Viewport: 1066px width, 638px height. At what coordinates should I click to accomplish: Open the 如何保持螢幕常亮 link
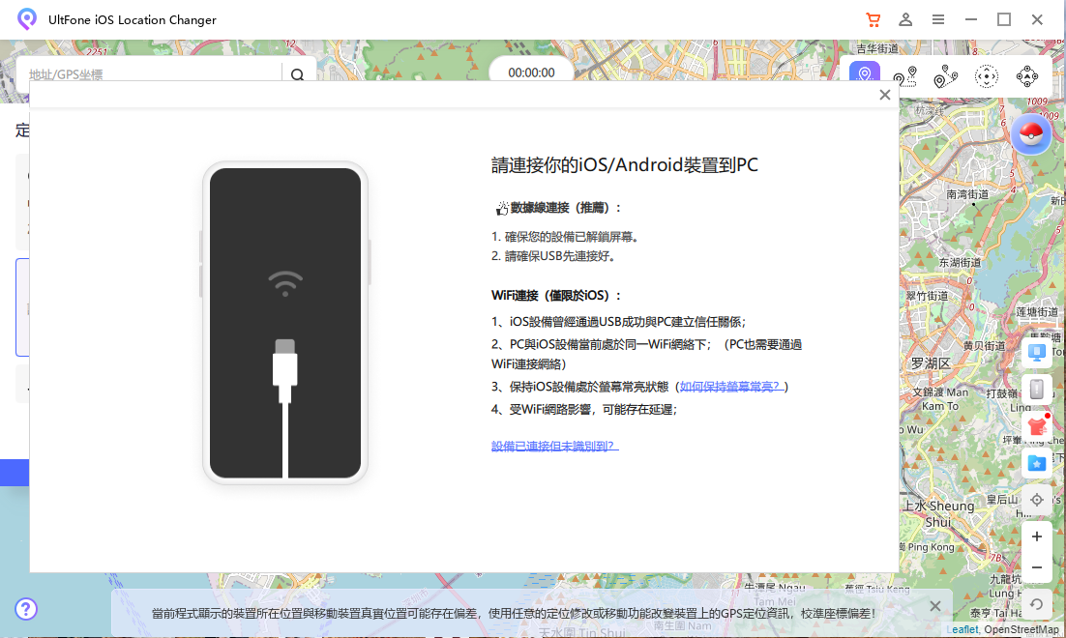tap(728, 386)
